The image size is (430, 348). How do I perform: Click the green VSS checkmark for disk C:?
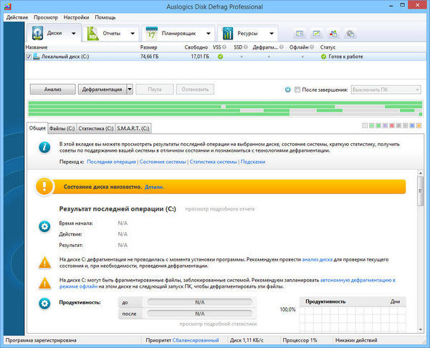click(x=220, y=57)
